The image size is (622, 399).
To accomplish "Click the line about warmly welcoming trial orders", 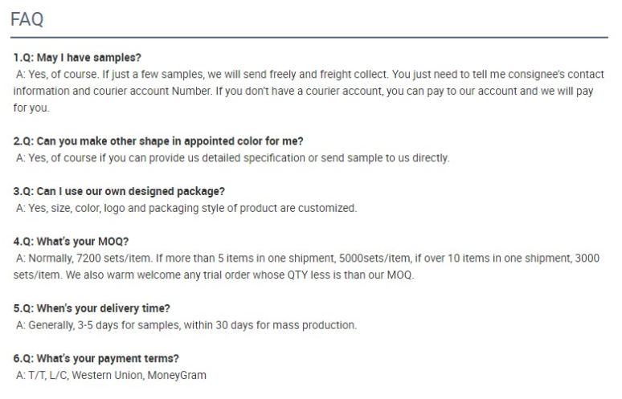I will click(x=212, y=275).
